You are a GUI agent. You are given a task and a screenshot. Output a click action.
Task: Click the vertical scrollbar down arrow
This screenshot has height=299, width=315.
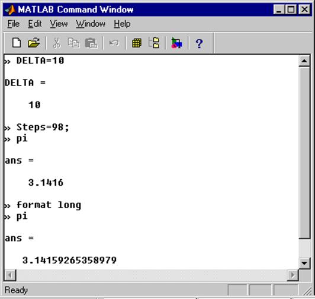[304, 263]
